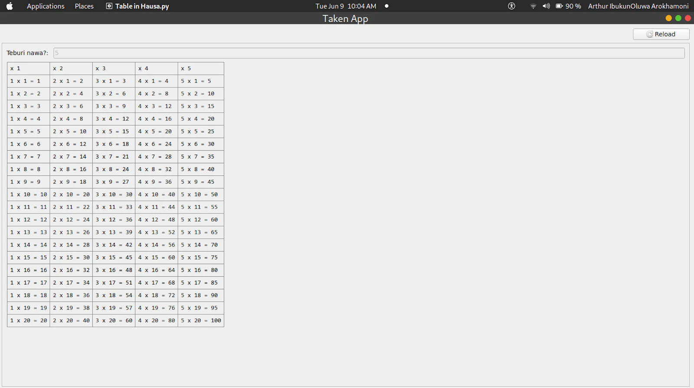Click the green maximize window button

tap(678, 18)
